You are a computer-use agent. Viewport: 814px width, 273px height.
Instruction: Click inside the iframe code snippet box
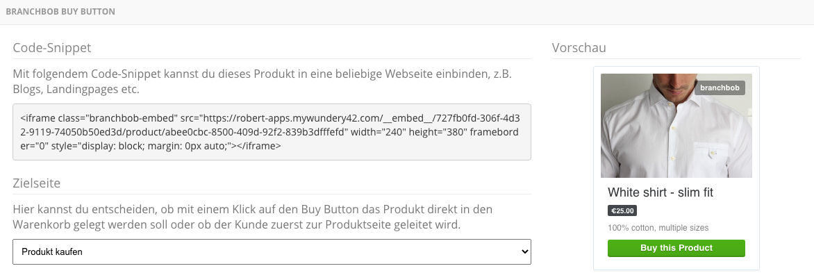click(x=272, y=132)
